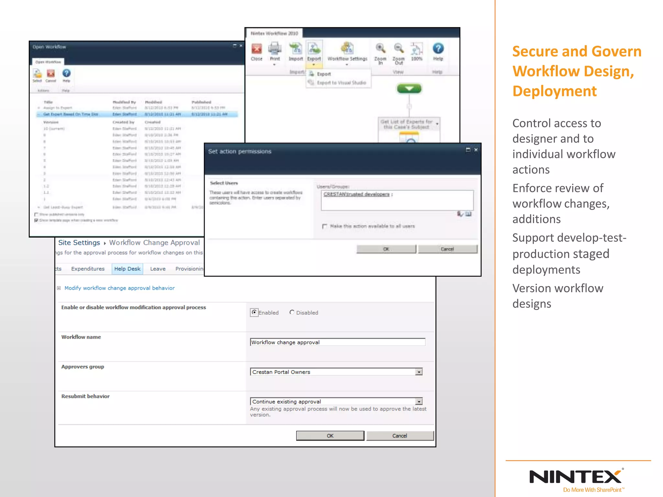Expand the Print dropdown arrow
Image resolution: width=663 pixels, height=497 pixels.
pyautogui.click(x=275, y=65)
